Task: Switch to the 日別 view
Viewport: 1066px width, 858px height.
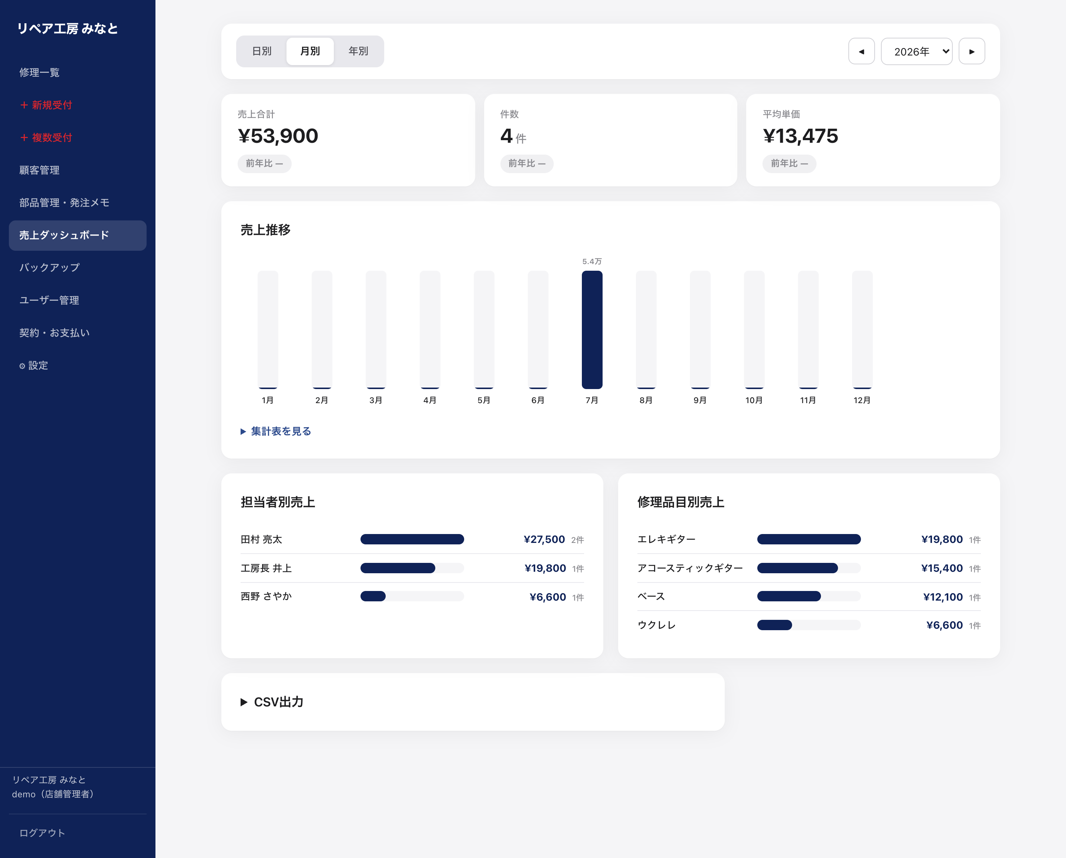Action: (x=262, y=51)
